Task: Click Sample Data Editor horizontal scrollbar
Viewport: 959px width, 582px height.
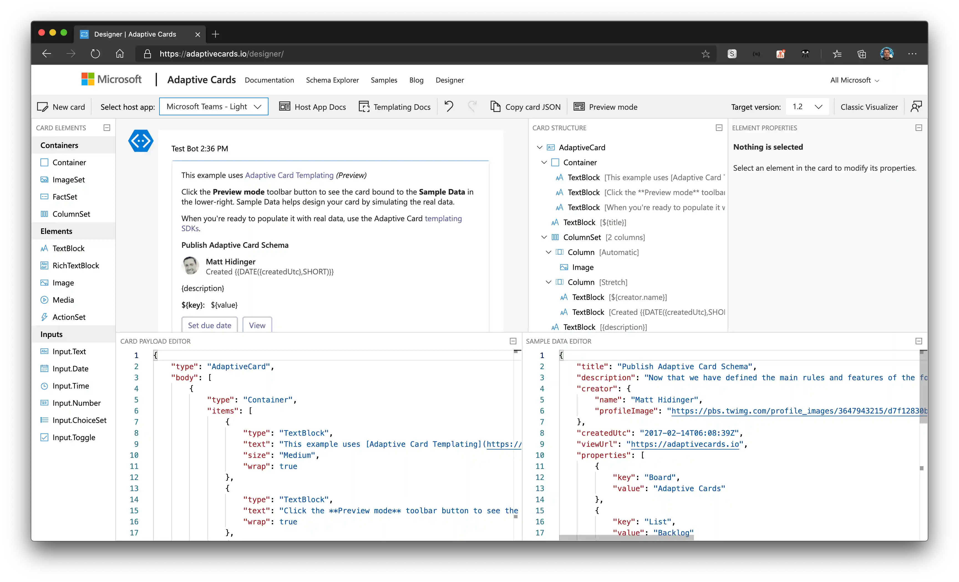Action: (626, 538)
